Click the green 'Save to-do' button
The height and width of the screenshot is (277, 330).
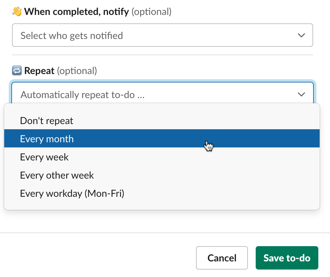287,258
